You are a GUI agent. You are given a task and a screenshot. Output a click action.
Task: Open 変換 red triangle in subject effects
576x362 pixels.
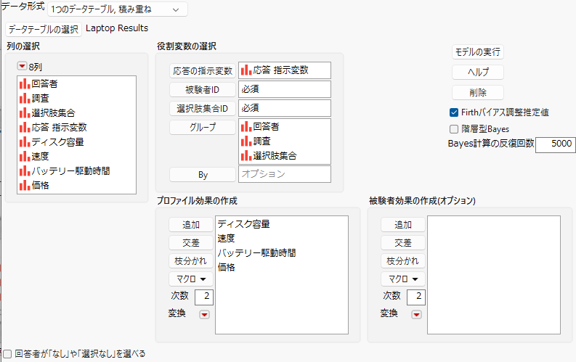tap(417, 315)
